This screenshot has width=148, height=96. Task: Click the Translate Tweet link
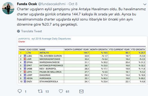pos(31,31)
